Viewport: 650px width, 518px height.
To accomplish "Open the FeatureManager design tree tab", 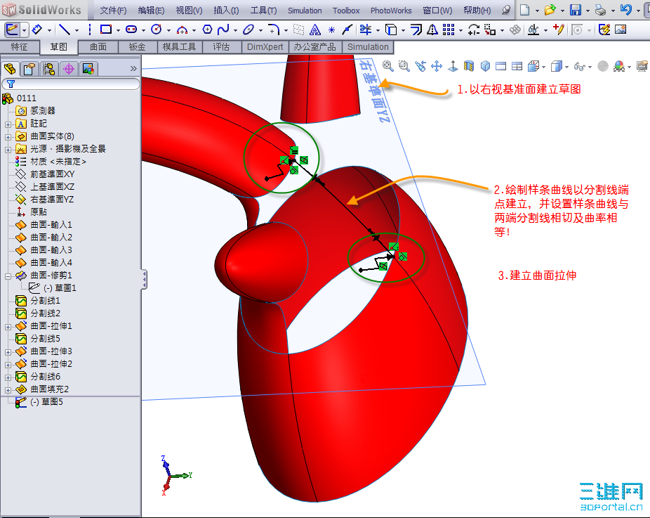I will 10,69.
